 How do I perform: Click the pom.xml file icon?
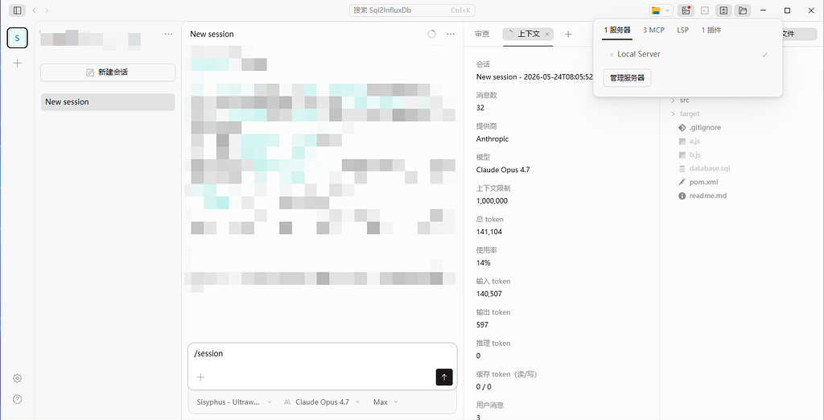click(x=682, y=182)
